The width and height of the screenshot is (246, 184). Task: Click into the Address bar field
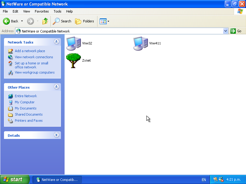pos(121,31)
